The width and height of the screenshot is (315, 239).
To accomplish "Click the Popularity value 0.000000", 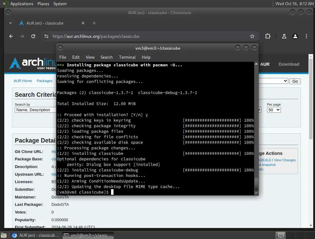I will [x=60, y=220].
